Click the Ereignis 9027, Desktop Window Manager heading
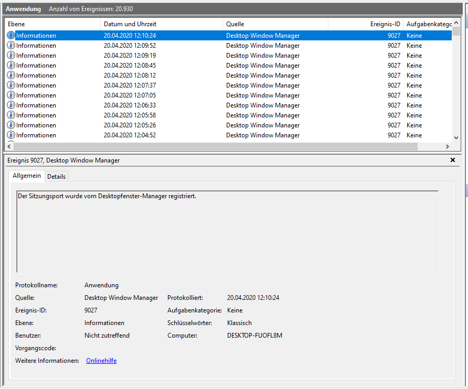 click(63, 160)
